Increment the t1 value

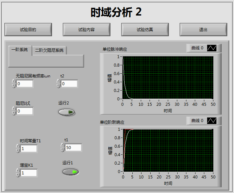point(62,145)
